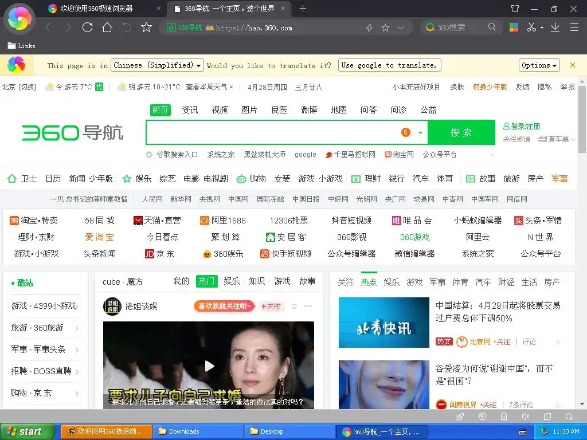
Task: Click the green 搜索 button
Action: click(x=461, y=132)
